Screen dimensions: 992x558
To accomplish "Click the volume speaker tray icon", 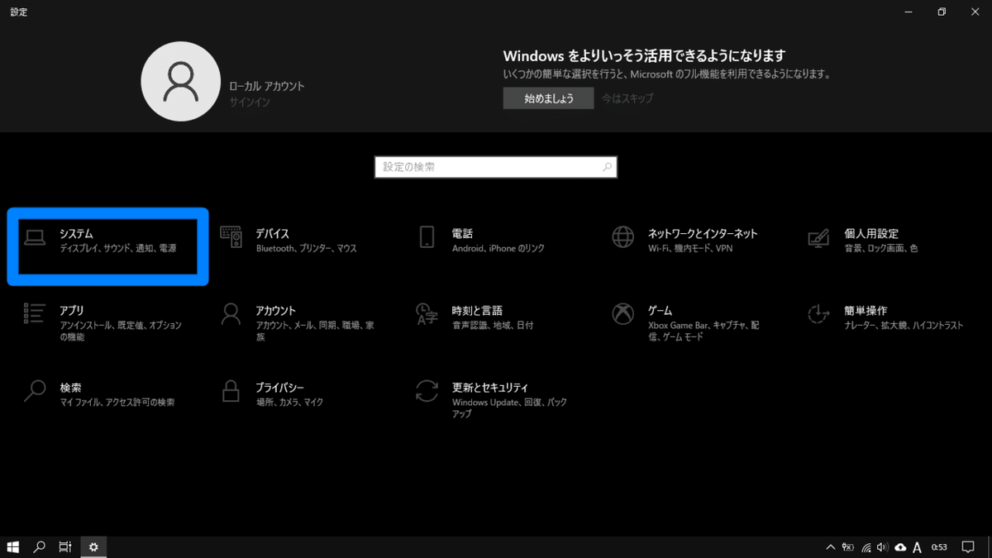I will [883, 547].
